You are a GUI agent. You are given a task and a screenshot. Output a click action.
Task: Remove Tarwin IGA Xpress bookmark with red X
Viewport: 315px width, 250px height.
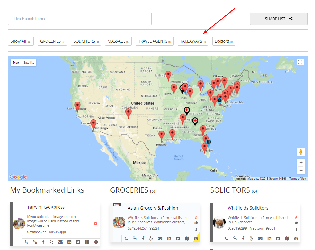pos(96,224)
